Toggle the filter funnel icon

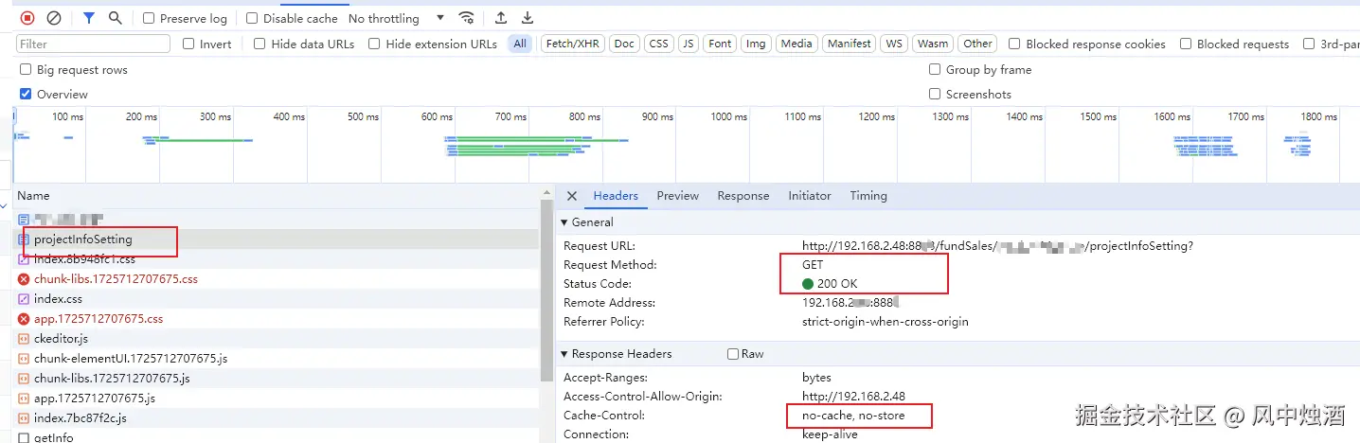[x=89, y=18]
